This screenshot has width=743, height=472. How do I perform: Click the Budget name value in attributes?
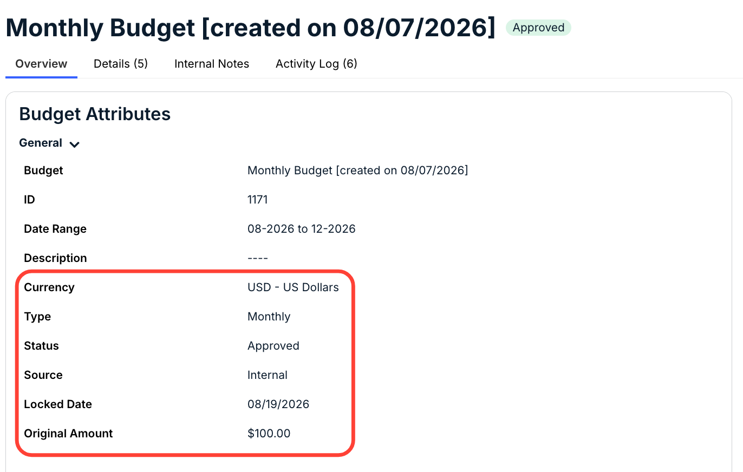coord(358,171)
